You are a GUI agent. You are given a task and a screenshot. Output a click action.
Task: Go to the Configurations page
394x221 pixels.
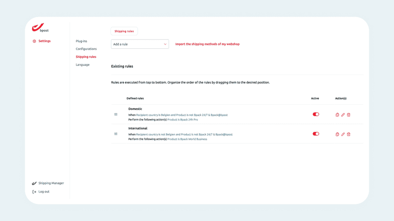86,49
